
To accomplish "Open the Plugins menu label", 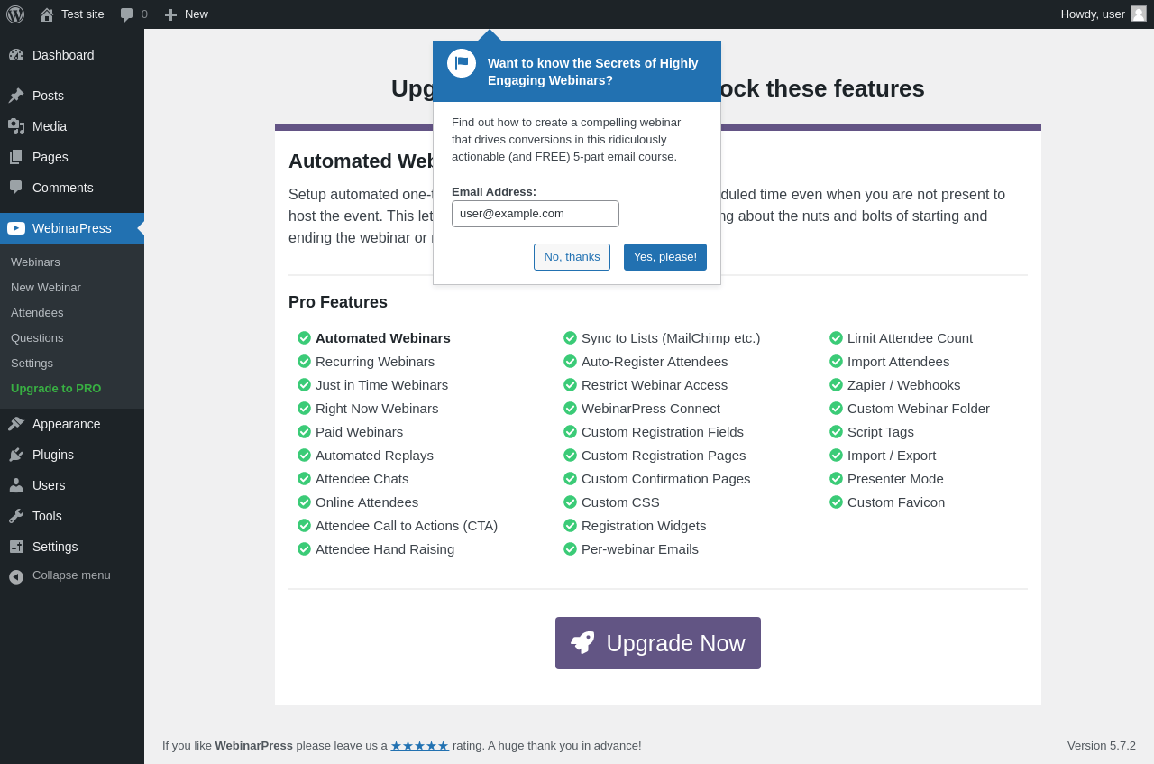I will click(x=53, y=455).
